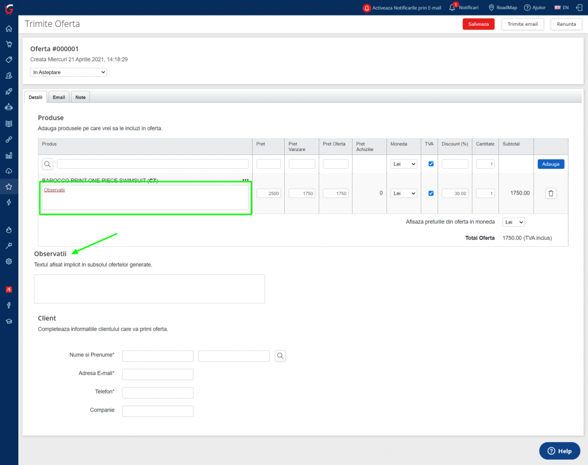Switch to the Email tab
This screenshot has width=588, height=465.
[x=59, y=97]
